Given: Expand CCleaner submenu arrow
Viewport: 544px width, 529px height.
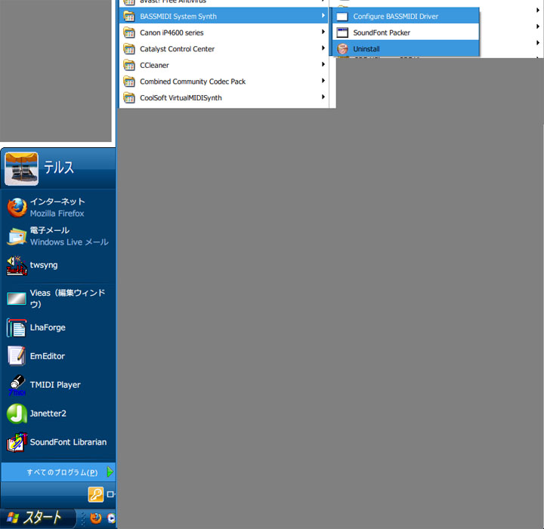Looking at the screenshot, I should click(x=323, y=64).
